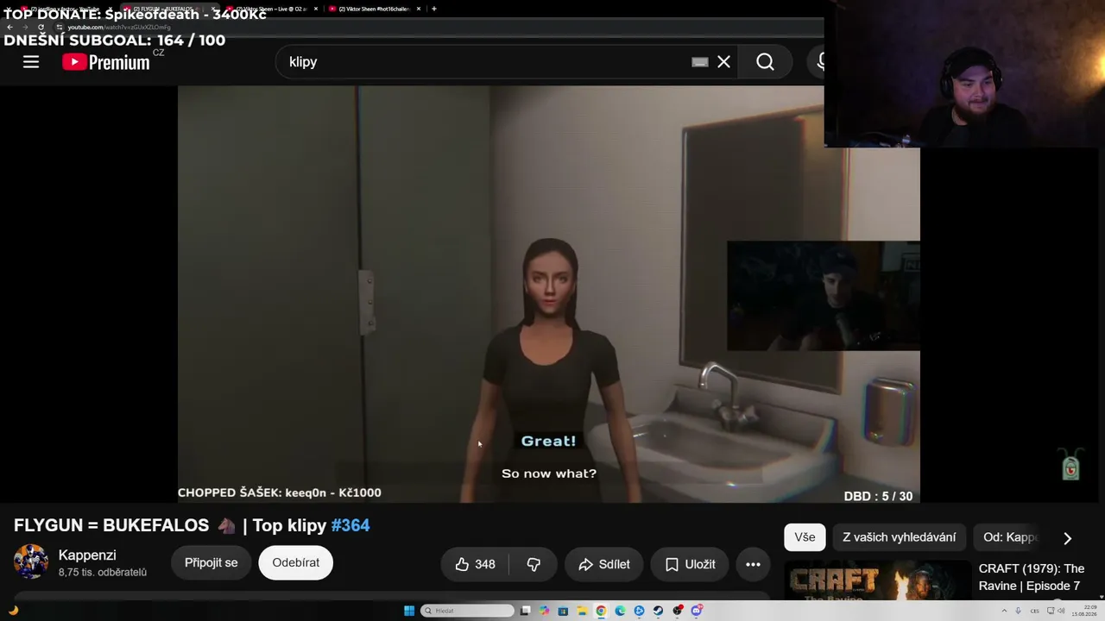Open 'CRAFT (1979): The Ravine' video title
Viewport: 1105px width, 621px height.
1031,577
